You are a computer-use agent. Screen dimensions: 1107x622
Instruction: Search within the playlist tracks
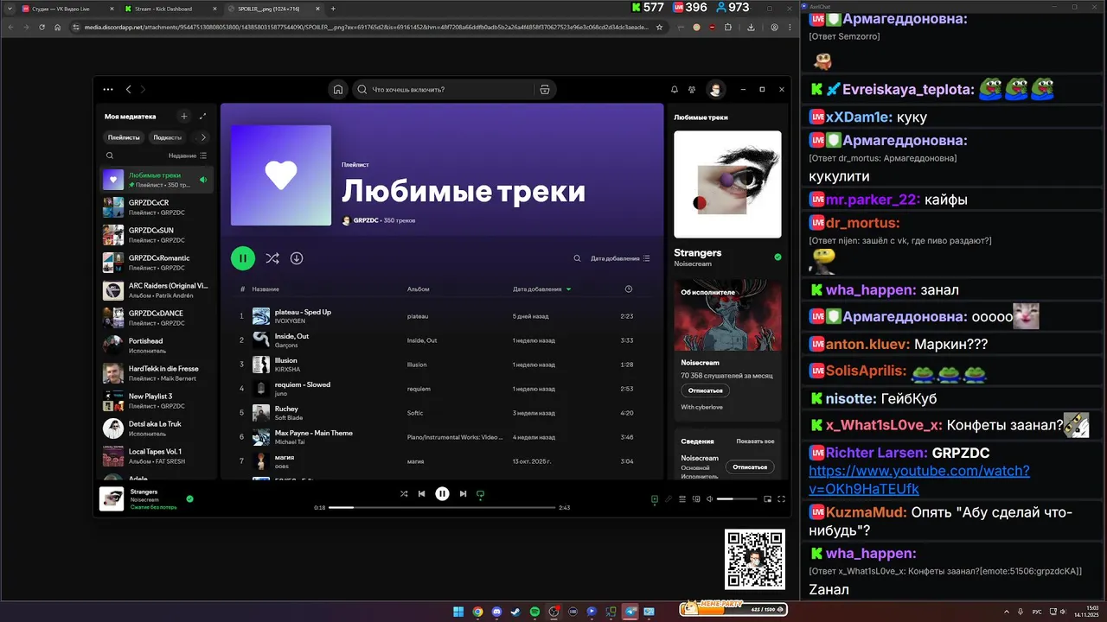[x=578, y=258]
